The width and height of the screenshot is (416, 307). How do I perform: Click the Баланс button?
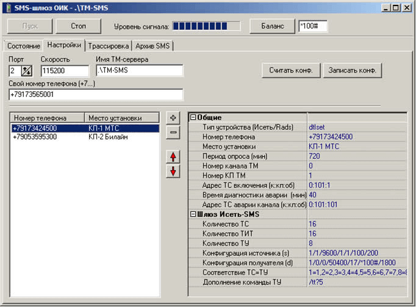click(x=272, y=26)
